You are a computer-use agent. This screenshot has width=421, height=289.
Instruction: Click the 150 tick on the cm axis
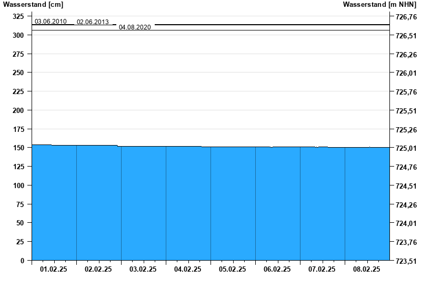(x=18, y=148)
